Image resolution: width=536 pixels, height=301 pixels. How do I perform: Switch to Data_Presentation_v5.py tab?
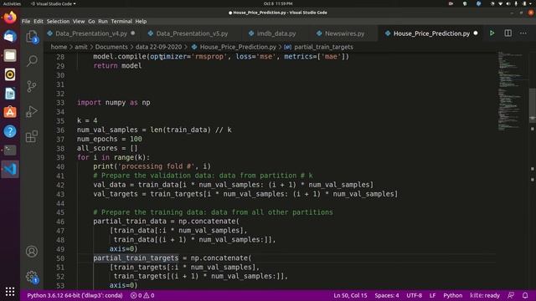192,33
